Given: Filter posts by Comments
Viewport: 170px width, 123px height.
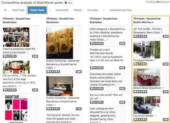Looking at the screenshot, I should click(x=62, y=10).
